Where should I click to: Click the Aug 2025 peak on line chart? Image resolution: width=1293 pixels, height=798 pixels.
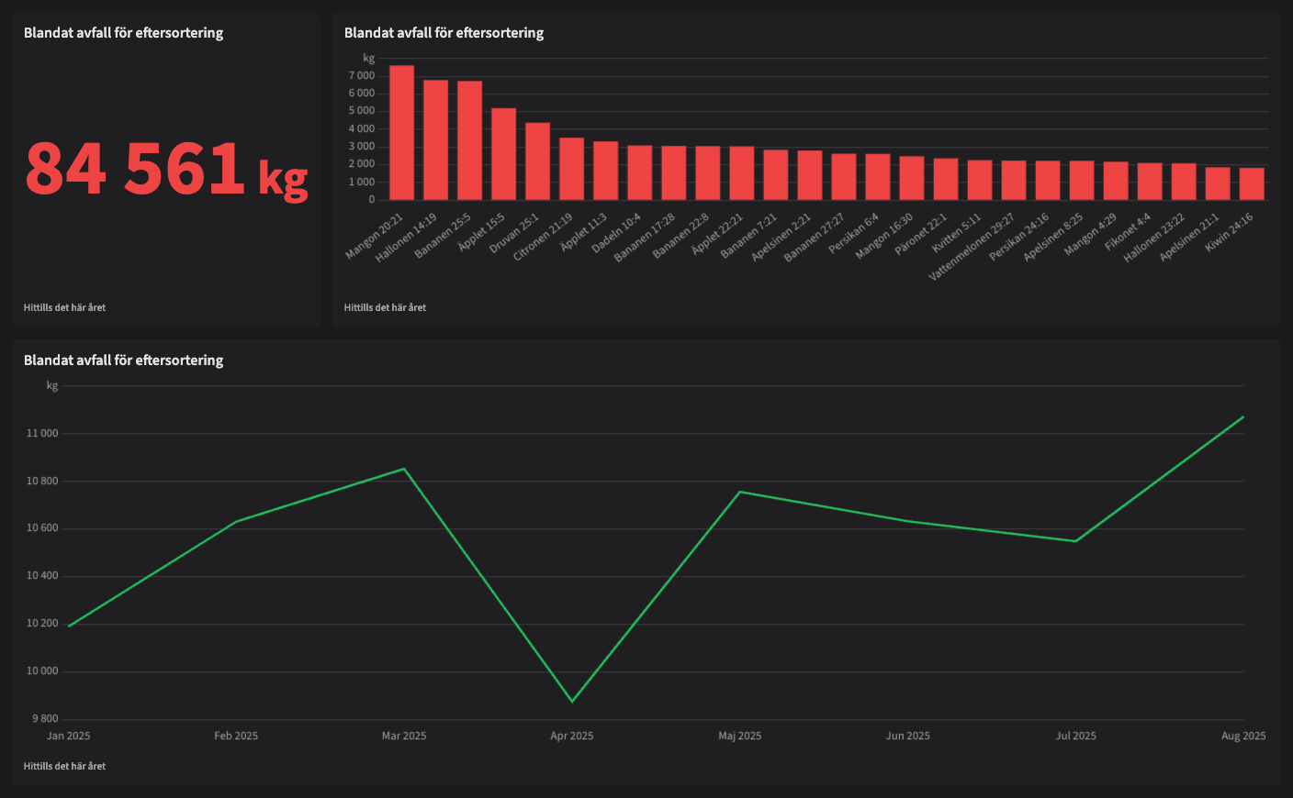click(x=1242, y=417)
